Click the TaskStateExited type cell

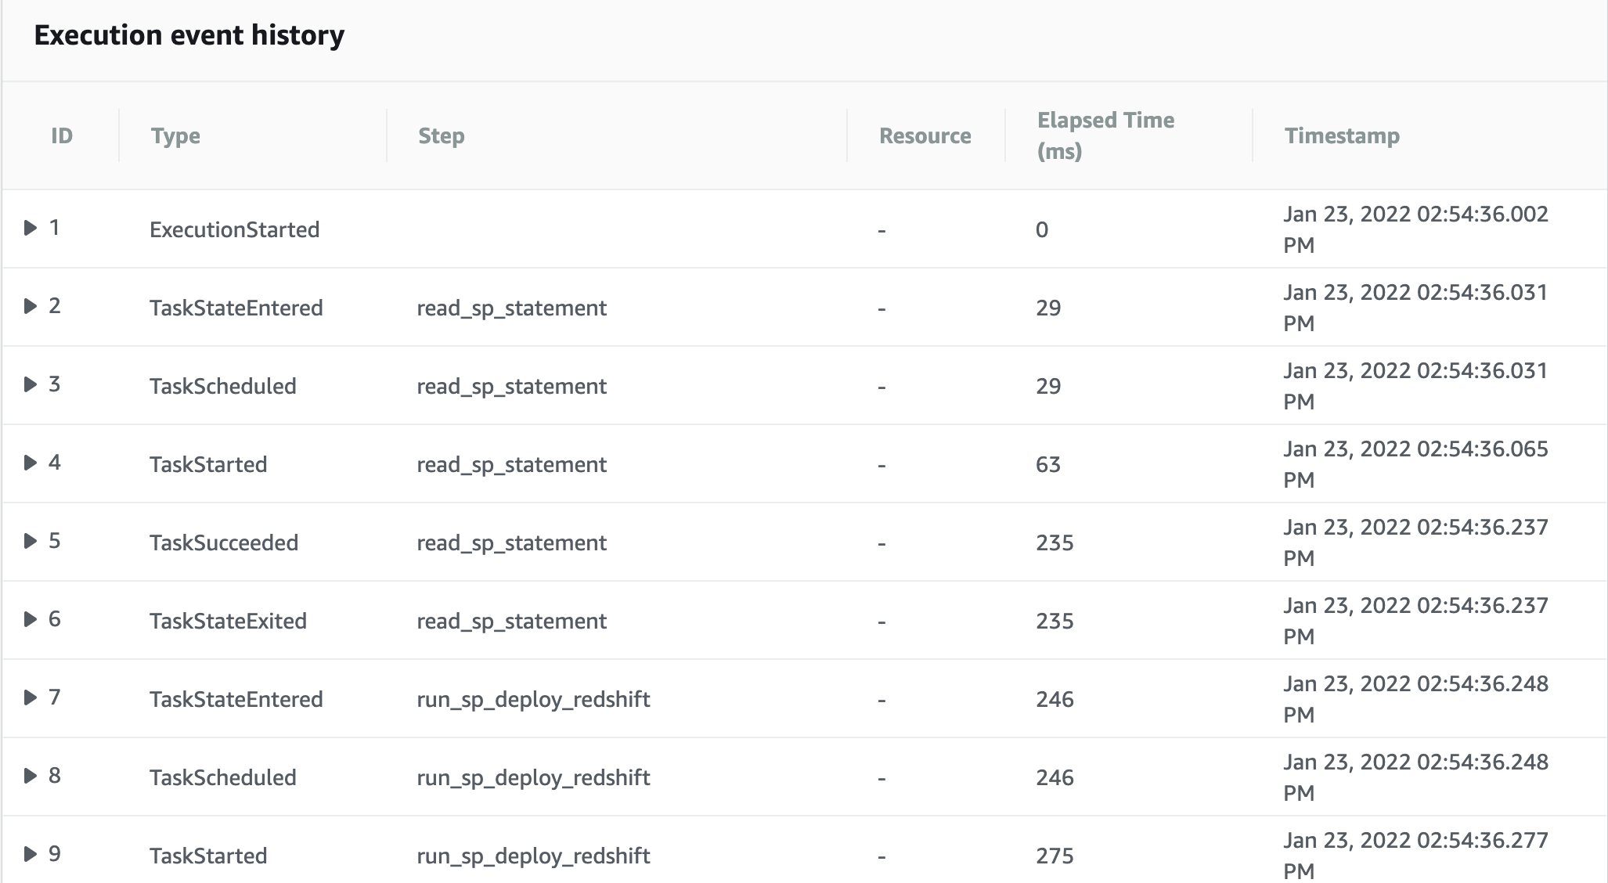(228, 622)
